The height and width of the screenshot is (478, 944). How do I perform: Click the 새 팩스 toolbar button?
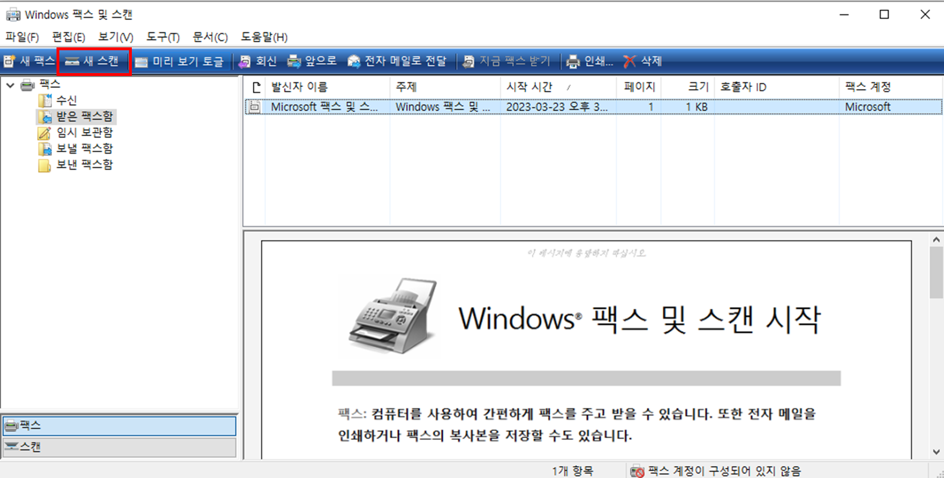[x=29, y=61]
